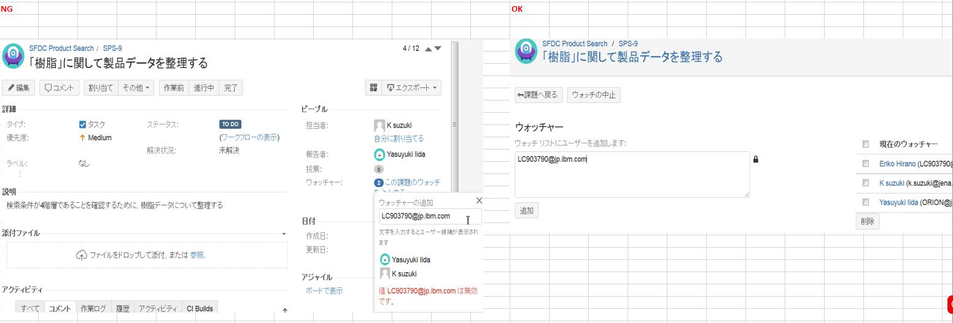Click the 追加 button under watcher textarea
Viewport: 953px width, 323px height.
(527, 210)
